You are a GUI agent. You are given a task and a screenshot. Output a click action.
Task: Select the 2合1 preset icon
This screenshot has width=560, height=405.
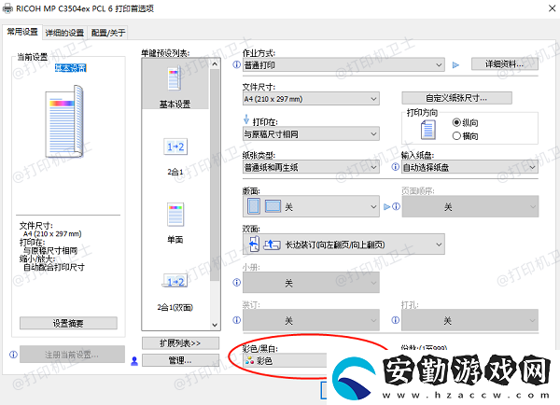(x=175, y=147)
